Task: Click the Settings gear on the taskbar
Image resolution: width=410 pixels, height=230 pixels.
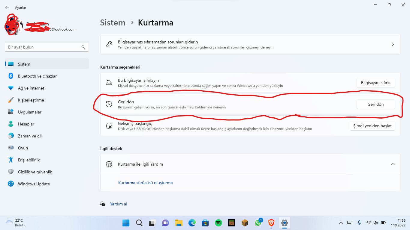Action: coord(285,223)
